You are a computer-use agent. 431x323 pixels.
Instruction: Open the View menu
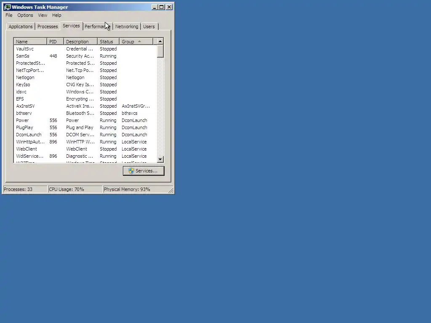43,15
